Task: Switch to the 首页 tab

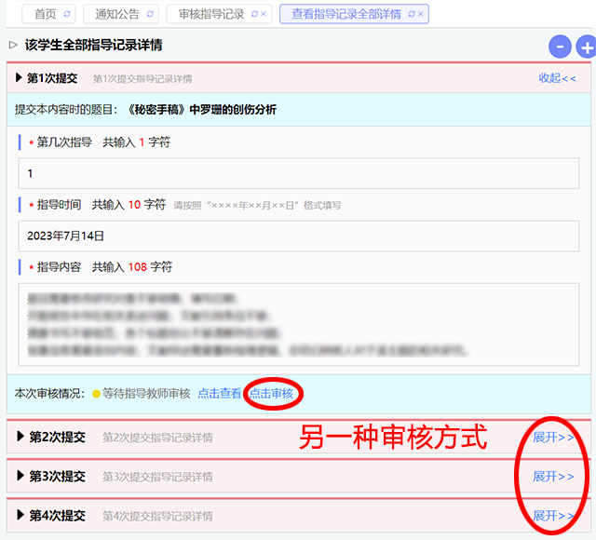Action: pyautogui.click(x=44, y=14)
